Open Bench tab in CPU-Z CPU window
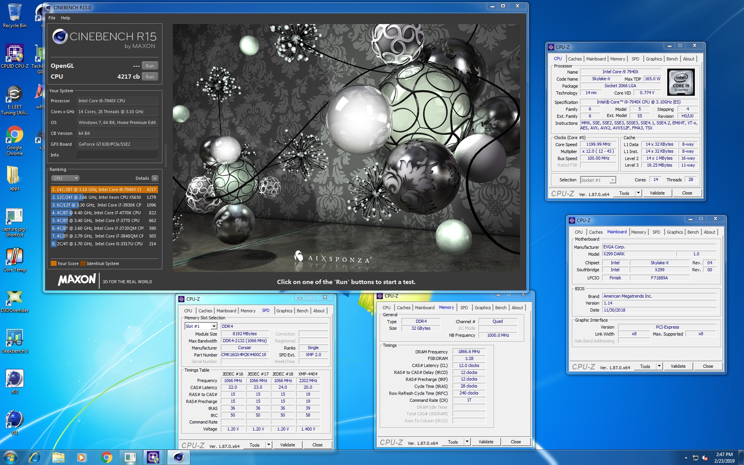 point(672,59)
